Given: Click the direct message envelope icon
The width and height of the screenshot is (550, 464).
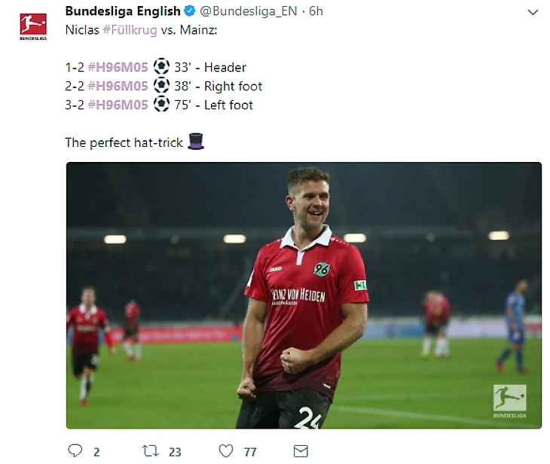Looking at the screenshot, I should pyautogui.click(x=301, y=450).
